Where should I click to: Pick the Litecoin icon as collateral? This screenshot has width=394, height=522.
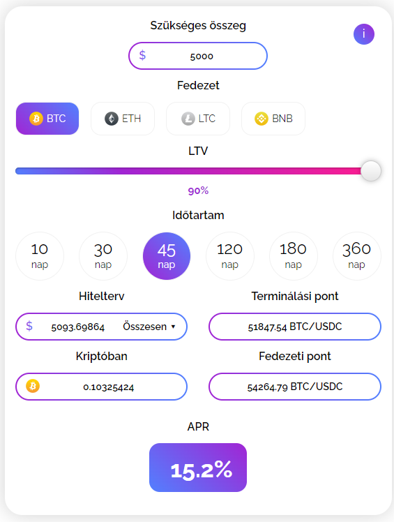coord(188,119)
